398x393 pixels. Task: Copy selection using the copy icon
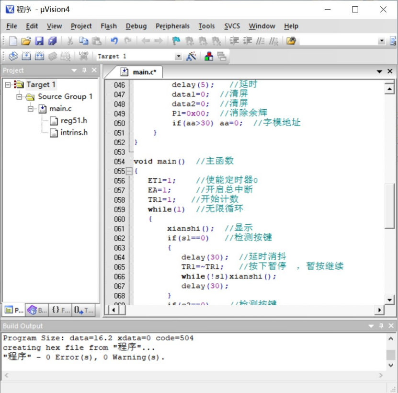coord(83,41)
